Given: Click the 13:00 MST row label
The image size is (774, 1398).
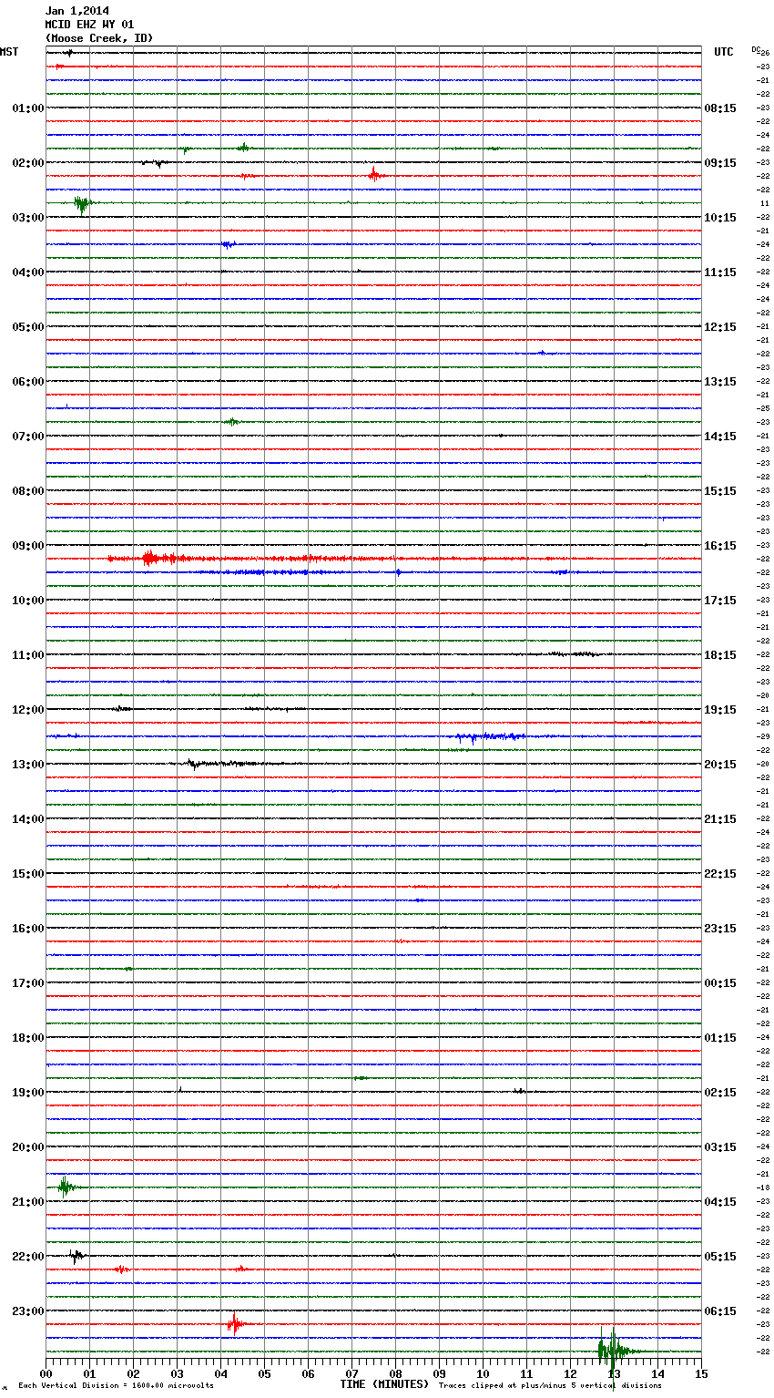Looking at the screenshot, I should [28, 765].
